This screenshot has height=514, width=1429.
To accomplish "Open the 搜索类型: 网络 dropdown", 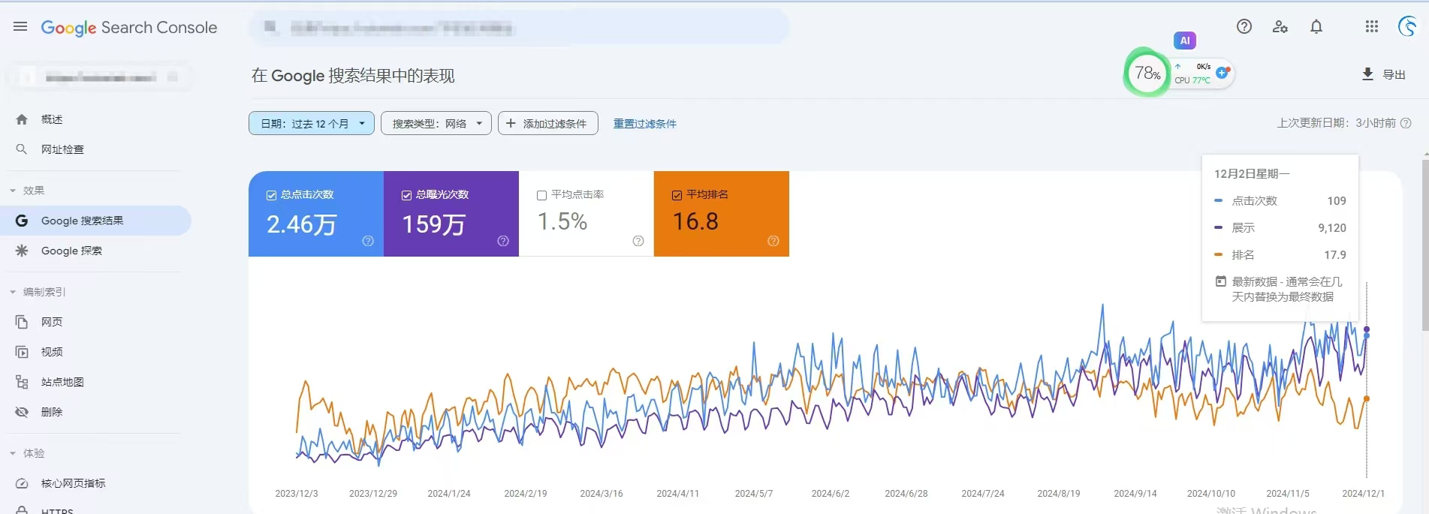I will click(x=436, y=123).
